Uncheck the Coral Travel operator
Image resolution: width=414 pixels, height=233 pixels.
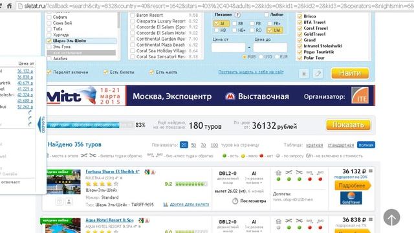[300, 28]
